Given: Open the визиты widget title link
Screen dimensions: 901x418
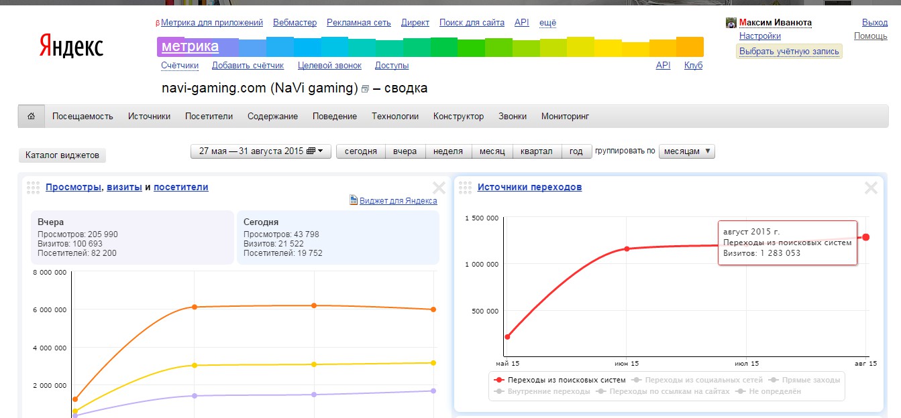Looking at the screenshot, I should pyautogui.click(x=124, y=188).
